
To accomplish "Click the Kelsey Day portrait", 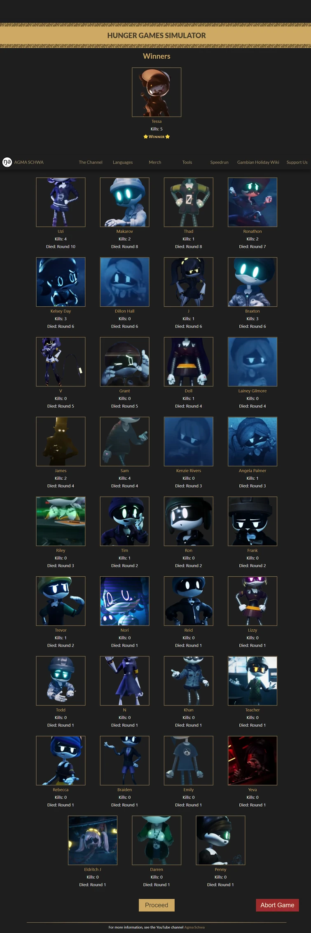I will pyautogui.click(x=61, y=282).
